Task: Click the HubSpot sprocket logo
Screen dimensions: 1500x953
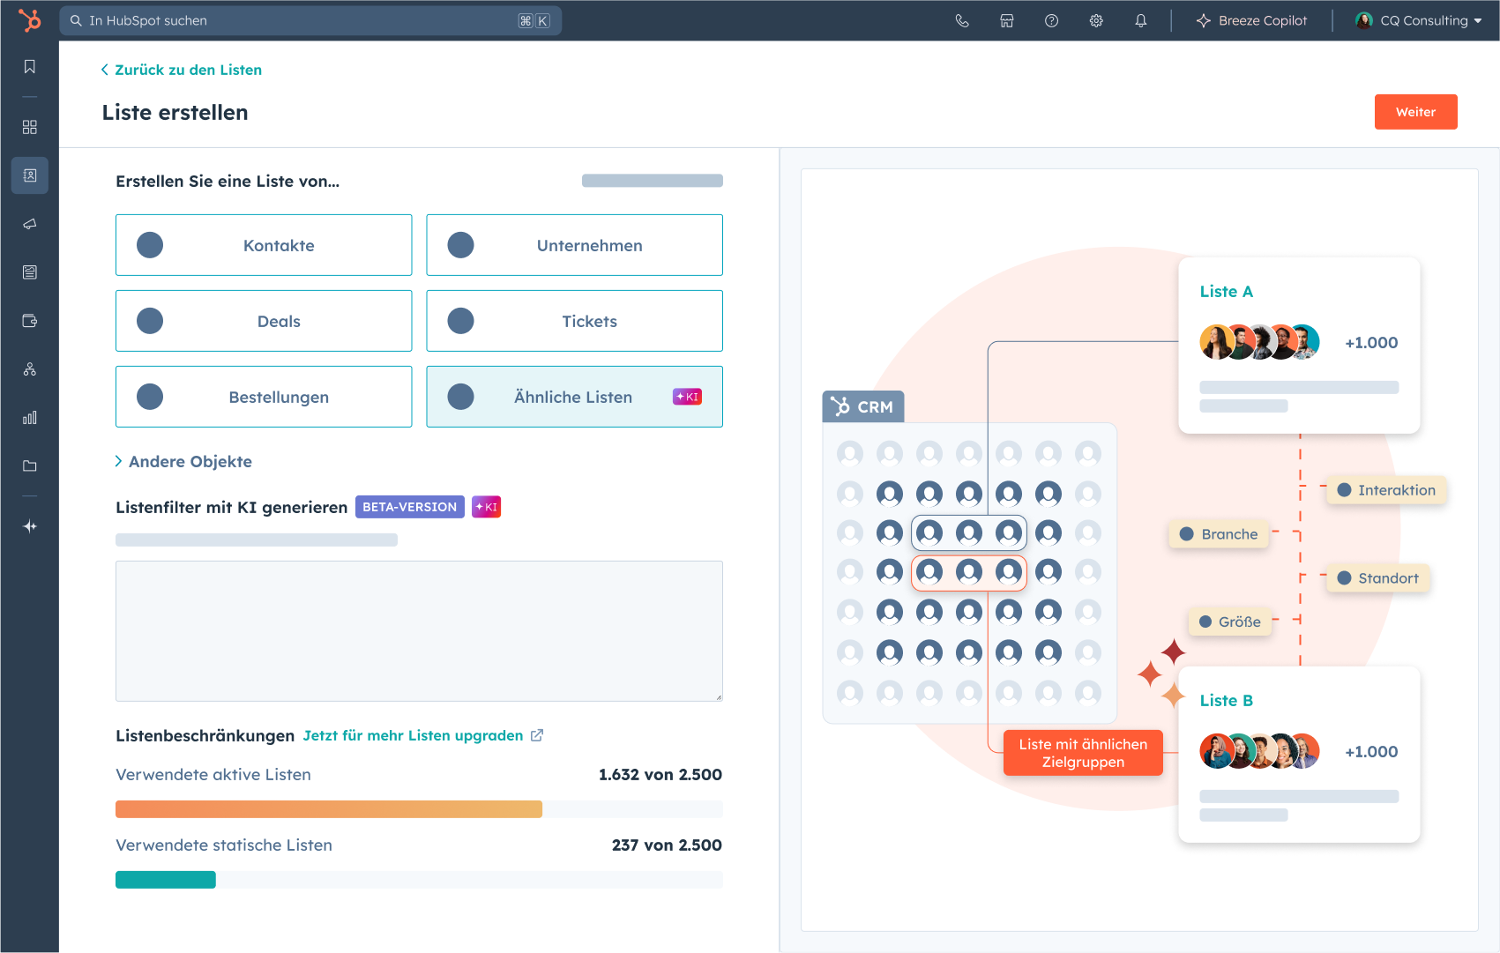Action: pos(30,20)
